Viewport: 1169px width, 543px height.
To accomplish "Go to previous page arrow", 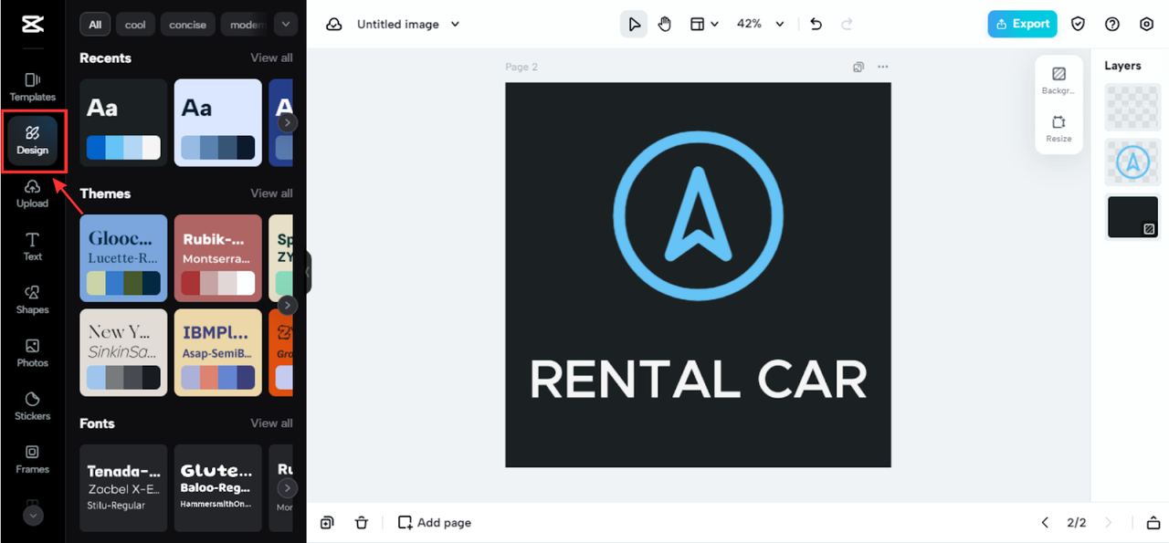I will tap(1045, 523).
